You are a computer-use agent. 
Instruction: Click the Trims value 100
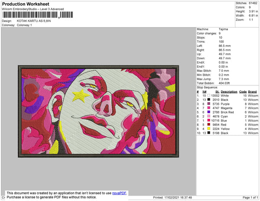(221, 42)
